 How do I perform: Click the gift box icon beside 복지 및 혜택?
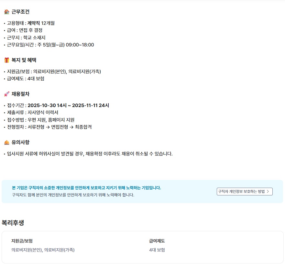[7, 60]
